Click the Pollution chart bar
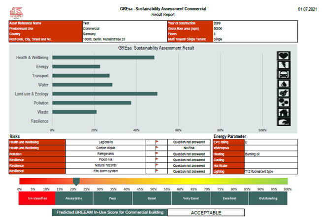Screen dimensions: 322x221 [x=92, y=103]
